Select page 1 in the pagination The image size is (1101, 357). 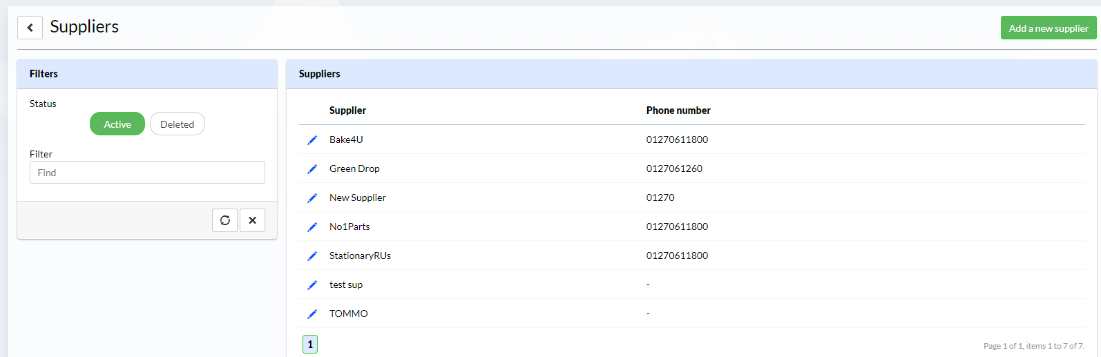310,344
